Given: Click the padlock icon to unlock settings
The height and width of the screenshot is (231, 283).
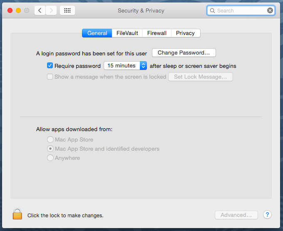Looking at the screenshot, I should pyautogui.click(x=17, y=214).
